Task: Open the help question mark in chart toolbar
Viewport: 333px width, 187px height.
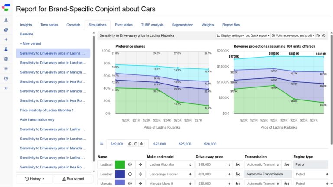Action: 323,35
